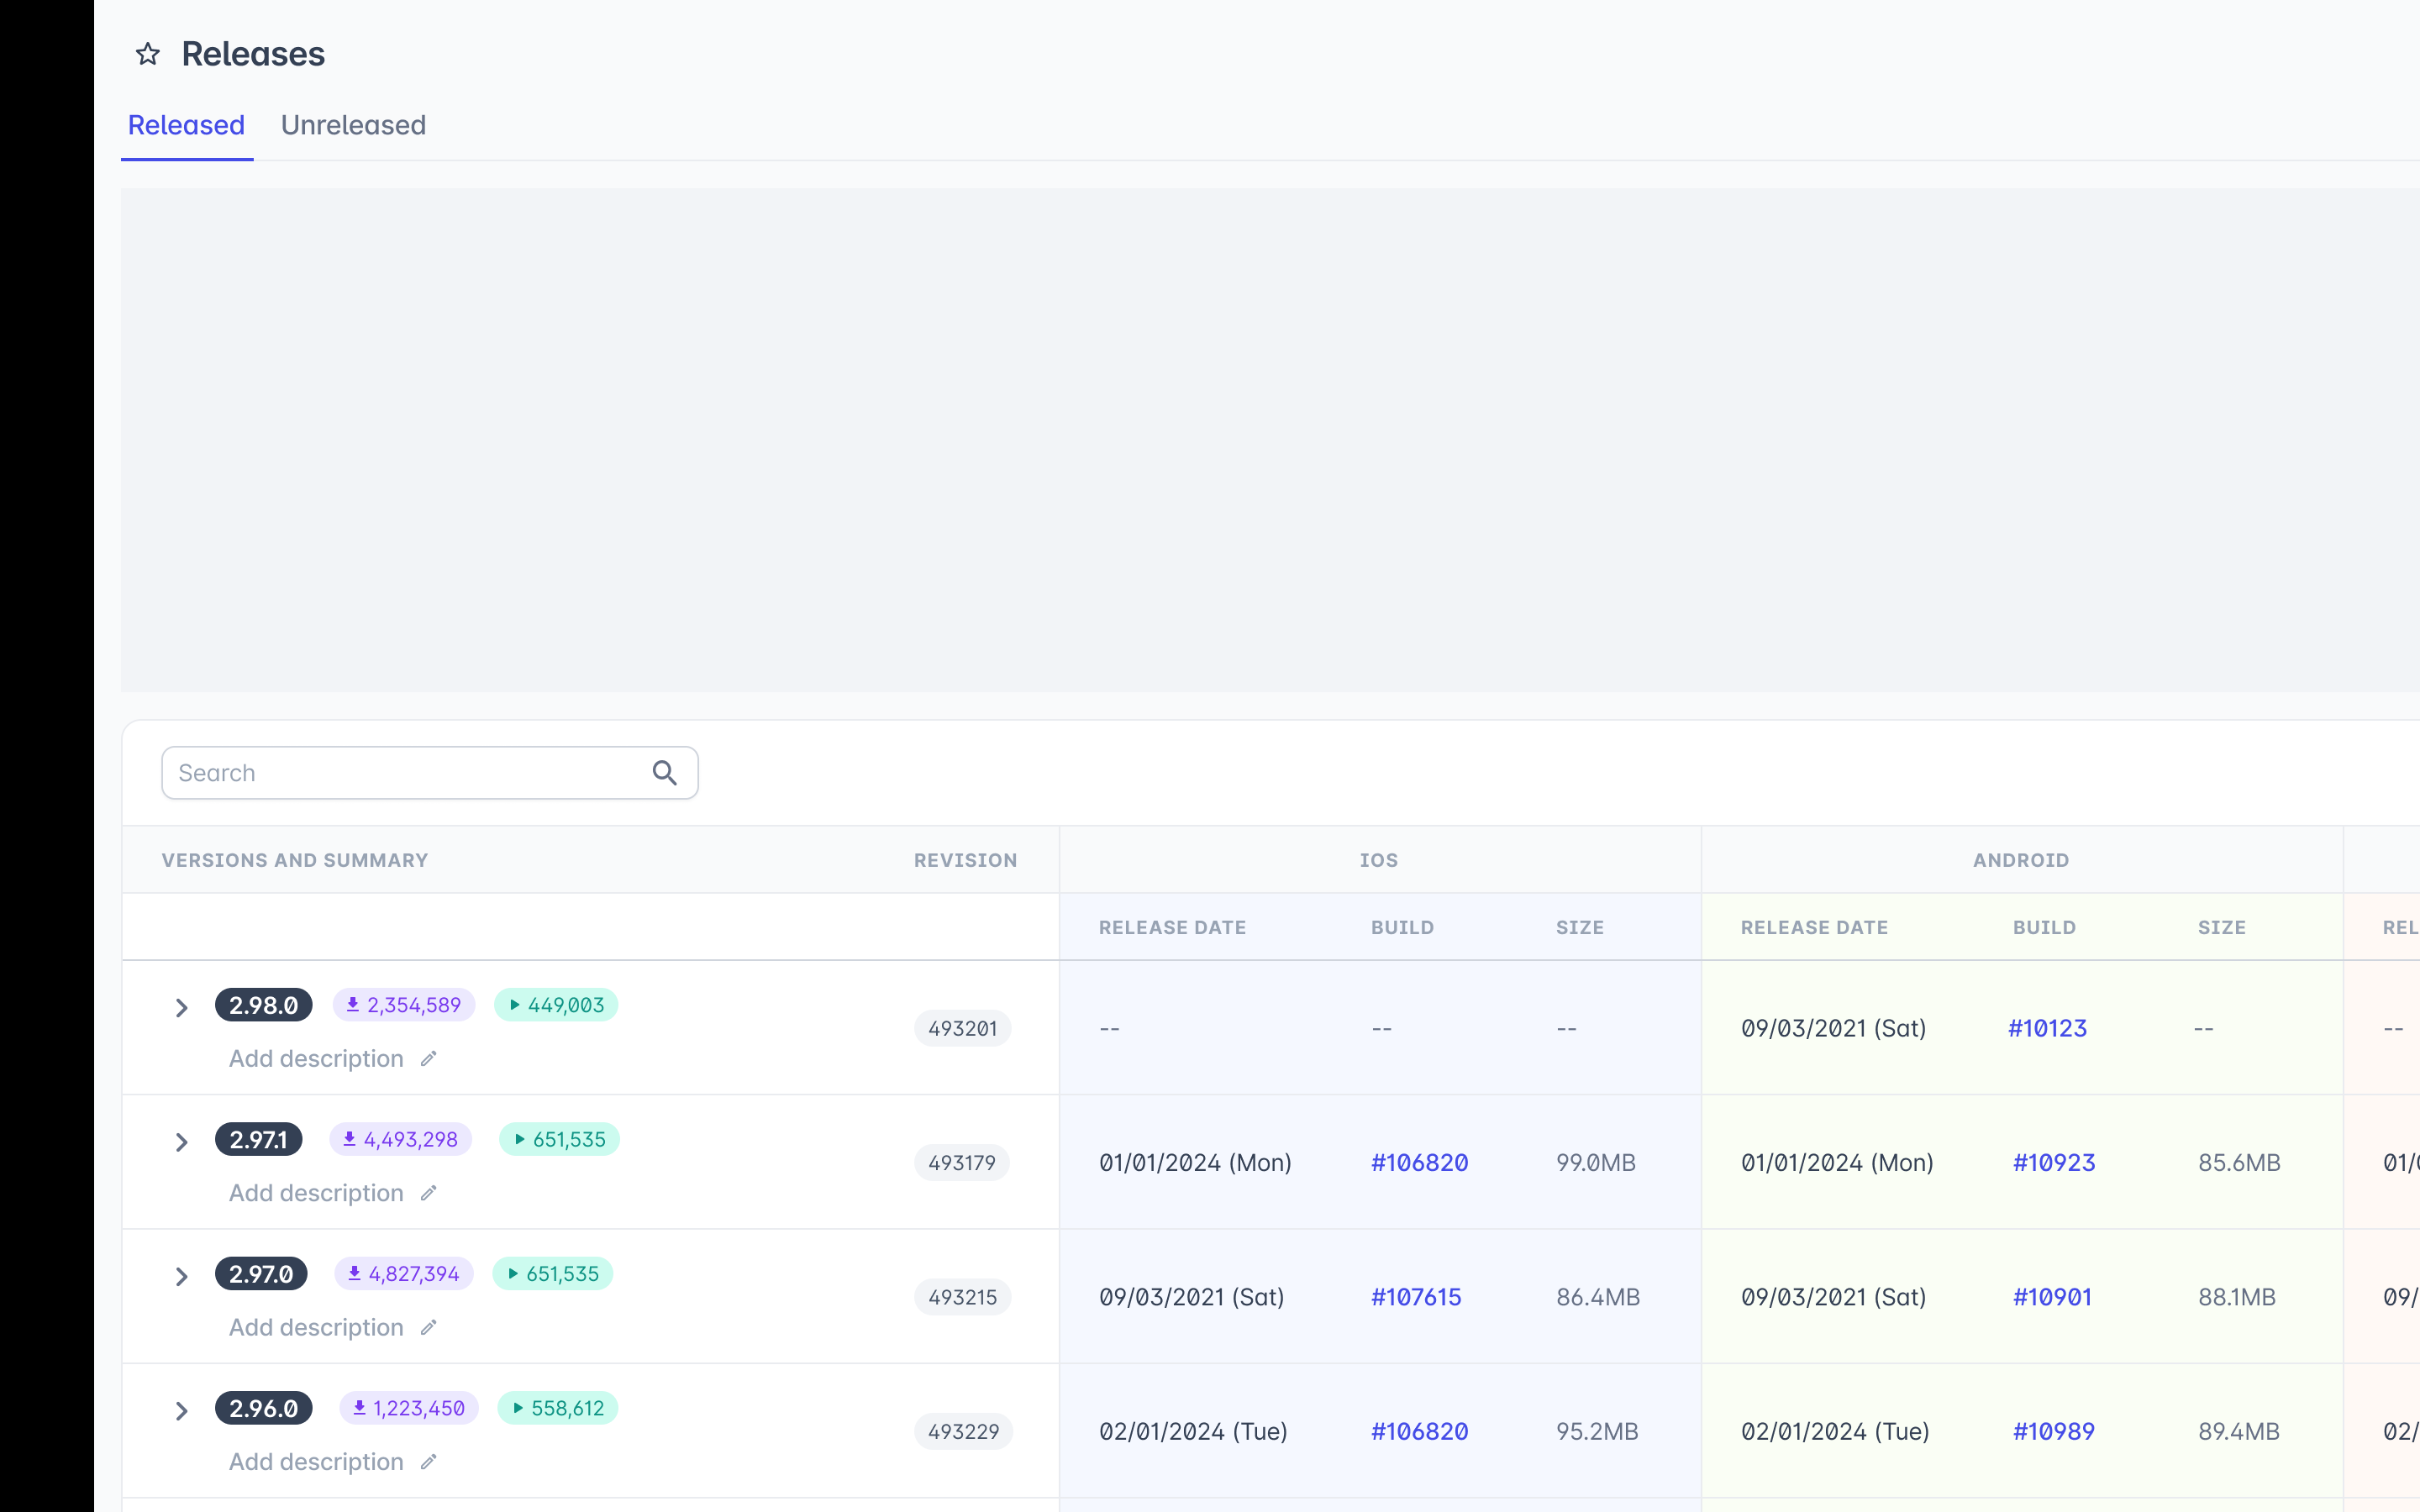Click the Android group column header
The height and width of the screenshot is (1512, 2420).
(x=2021, y=860)
